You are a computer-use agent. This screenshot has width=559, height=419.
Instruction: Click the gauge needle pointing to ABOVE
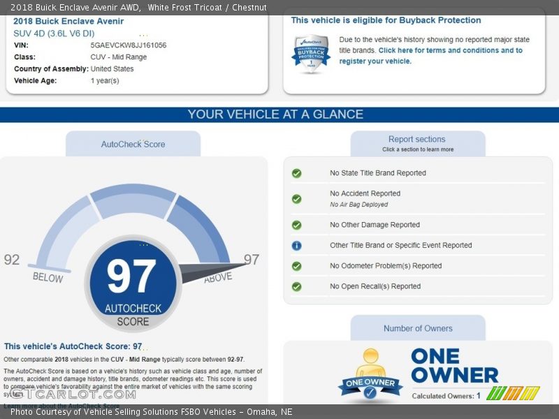click(212, 272)
